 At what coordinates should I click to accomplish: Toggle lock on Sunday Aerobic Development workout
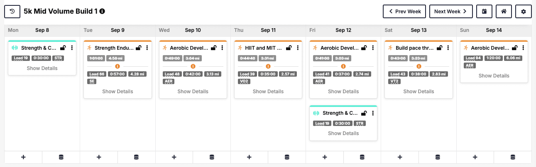(x=514, y=48)
